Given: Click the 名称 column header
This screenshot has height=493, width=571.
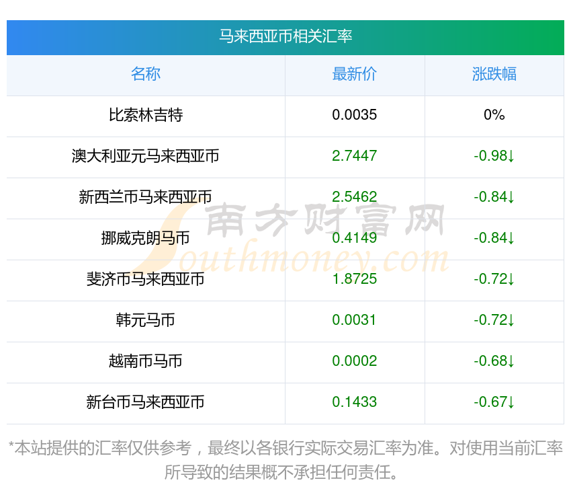Looking at the screenshot, I should click(146, 74).
